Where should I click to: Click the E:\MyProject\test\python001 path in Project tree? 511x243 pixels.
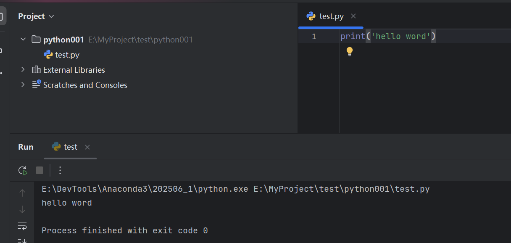tap(140, 40)
